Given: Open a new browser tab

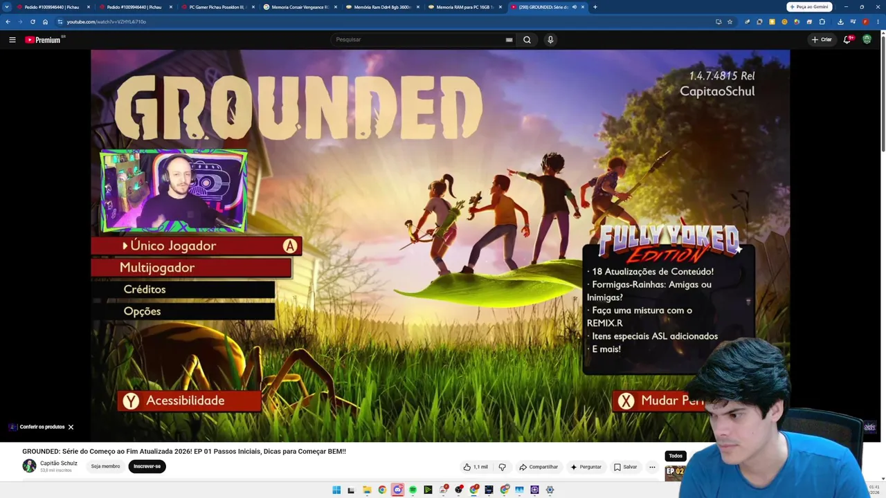Looking at the screenshot, I should tap(595, 7).
